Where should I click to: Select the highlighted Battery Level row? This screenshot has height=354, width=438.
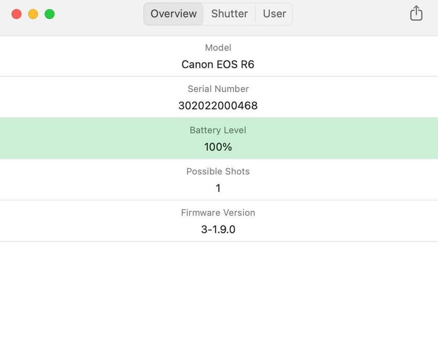219,138
